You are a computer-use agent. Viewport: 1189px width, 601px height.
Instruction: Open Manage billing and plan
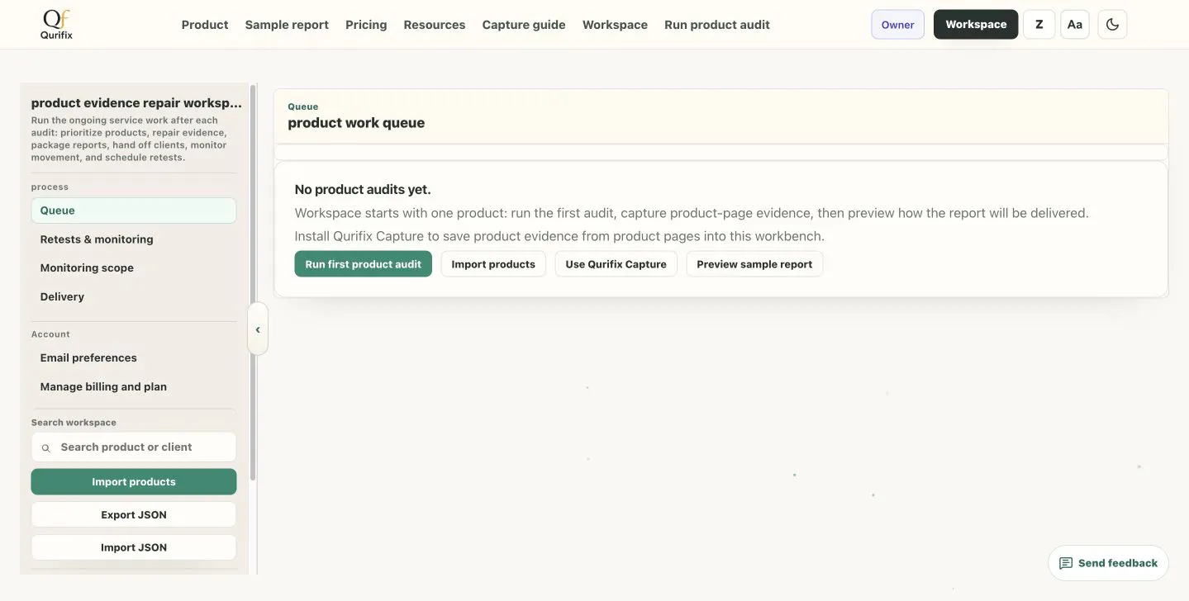click(x=134, y=386)
